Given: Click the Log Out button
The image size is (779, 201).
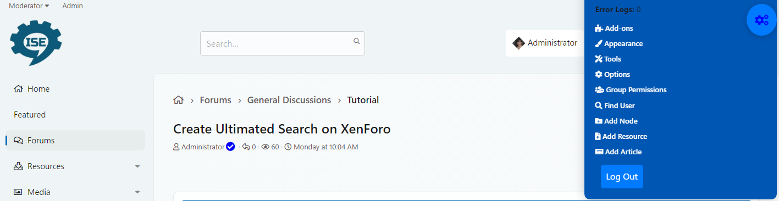Looking at the screenshot, I should pyautogui.click(x=622, y=177).
